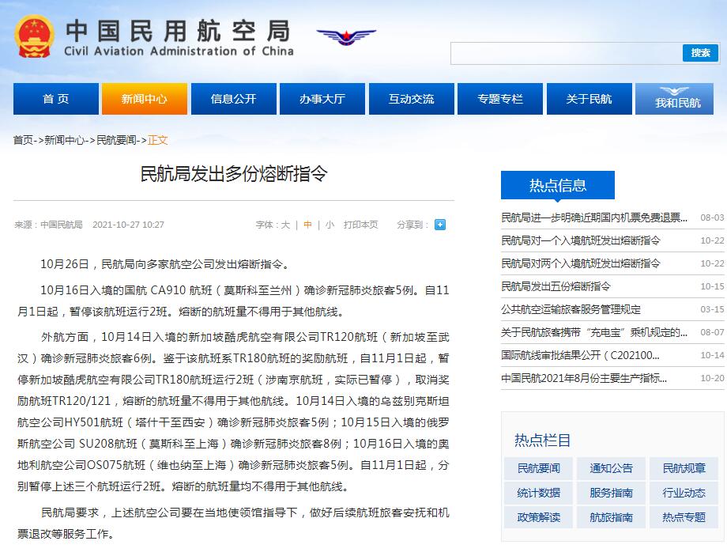
Task: Open 统计数据 hot column button
Action: (x=539, y=493)
